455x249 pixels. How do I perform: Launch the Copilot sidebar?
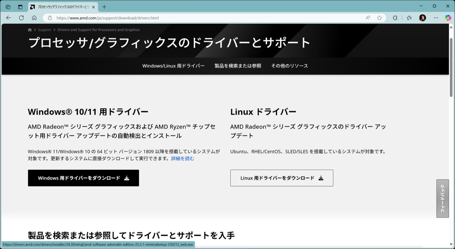click(x=448, y=18)
